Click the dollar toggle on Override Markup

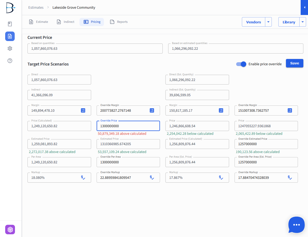click(152, 177)
